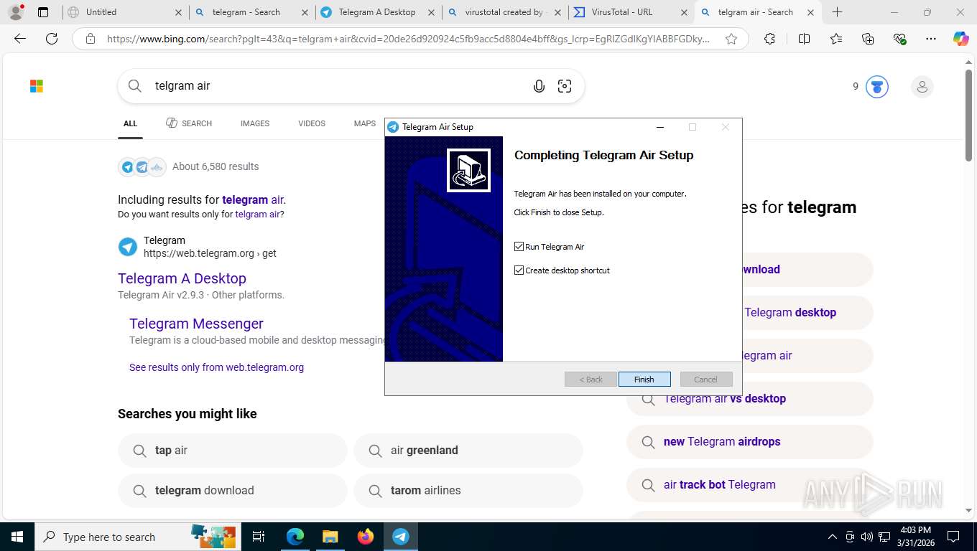This screenshot has width=977, height=551.
Task: Cancel the Telegram Air Setup dialog
Action: click(706, 380)
